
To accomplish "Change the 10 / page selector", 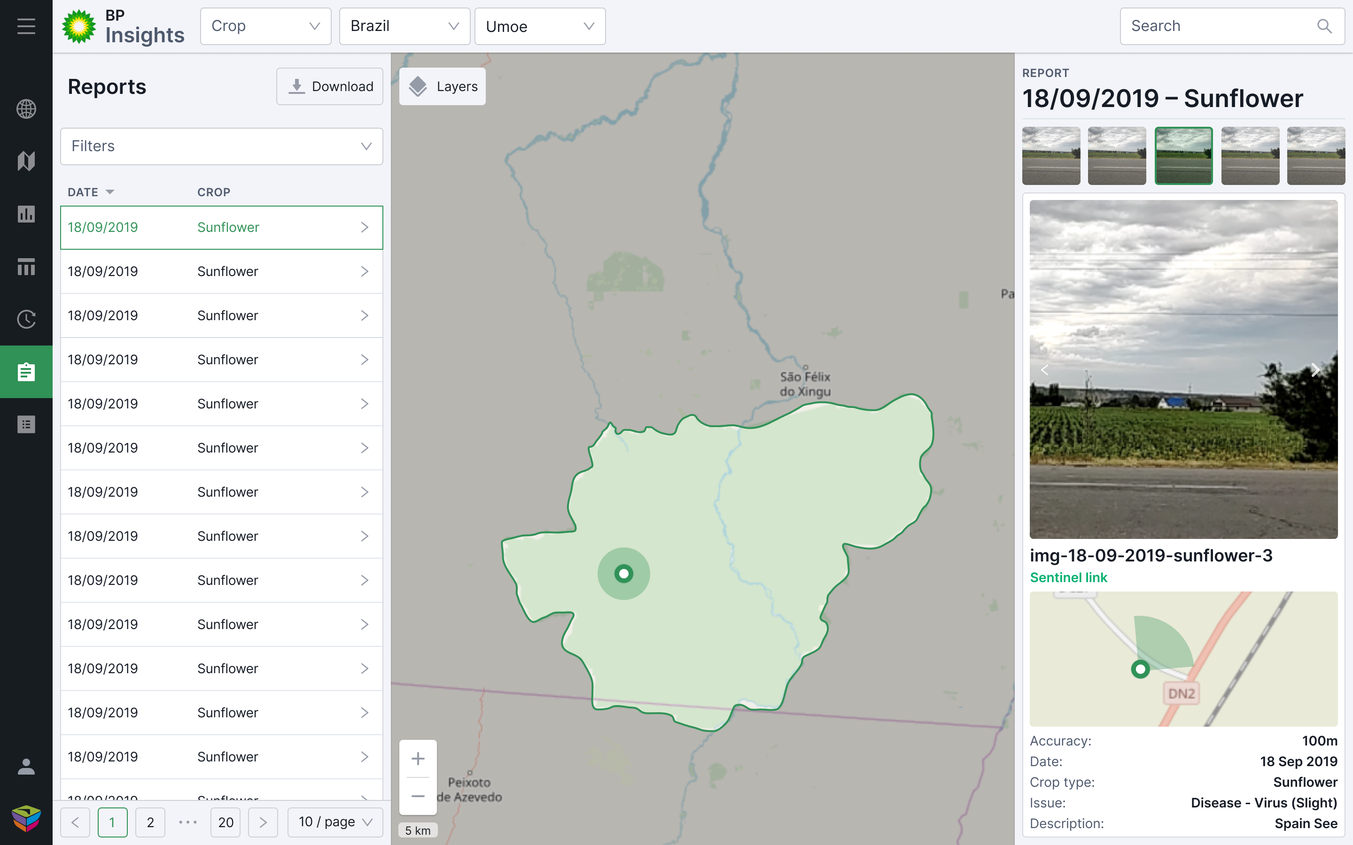I will pos(335,822).
